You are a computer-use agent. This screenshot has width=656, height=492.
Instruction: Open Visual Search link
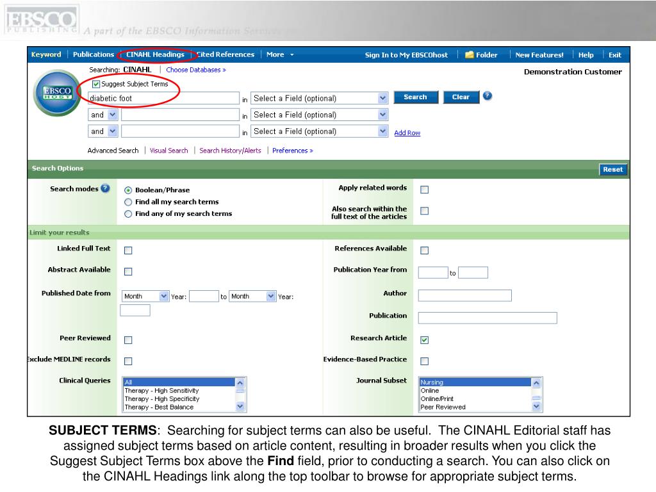[168, 151]
